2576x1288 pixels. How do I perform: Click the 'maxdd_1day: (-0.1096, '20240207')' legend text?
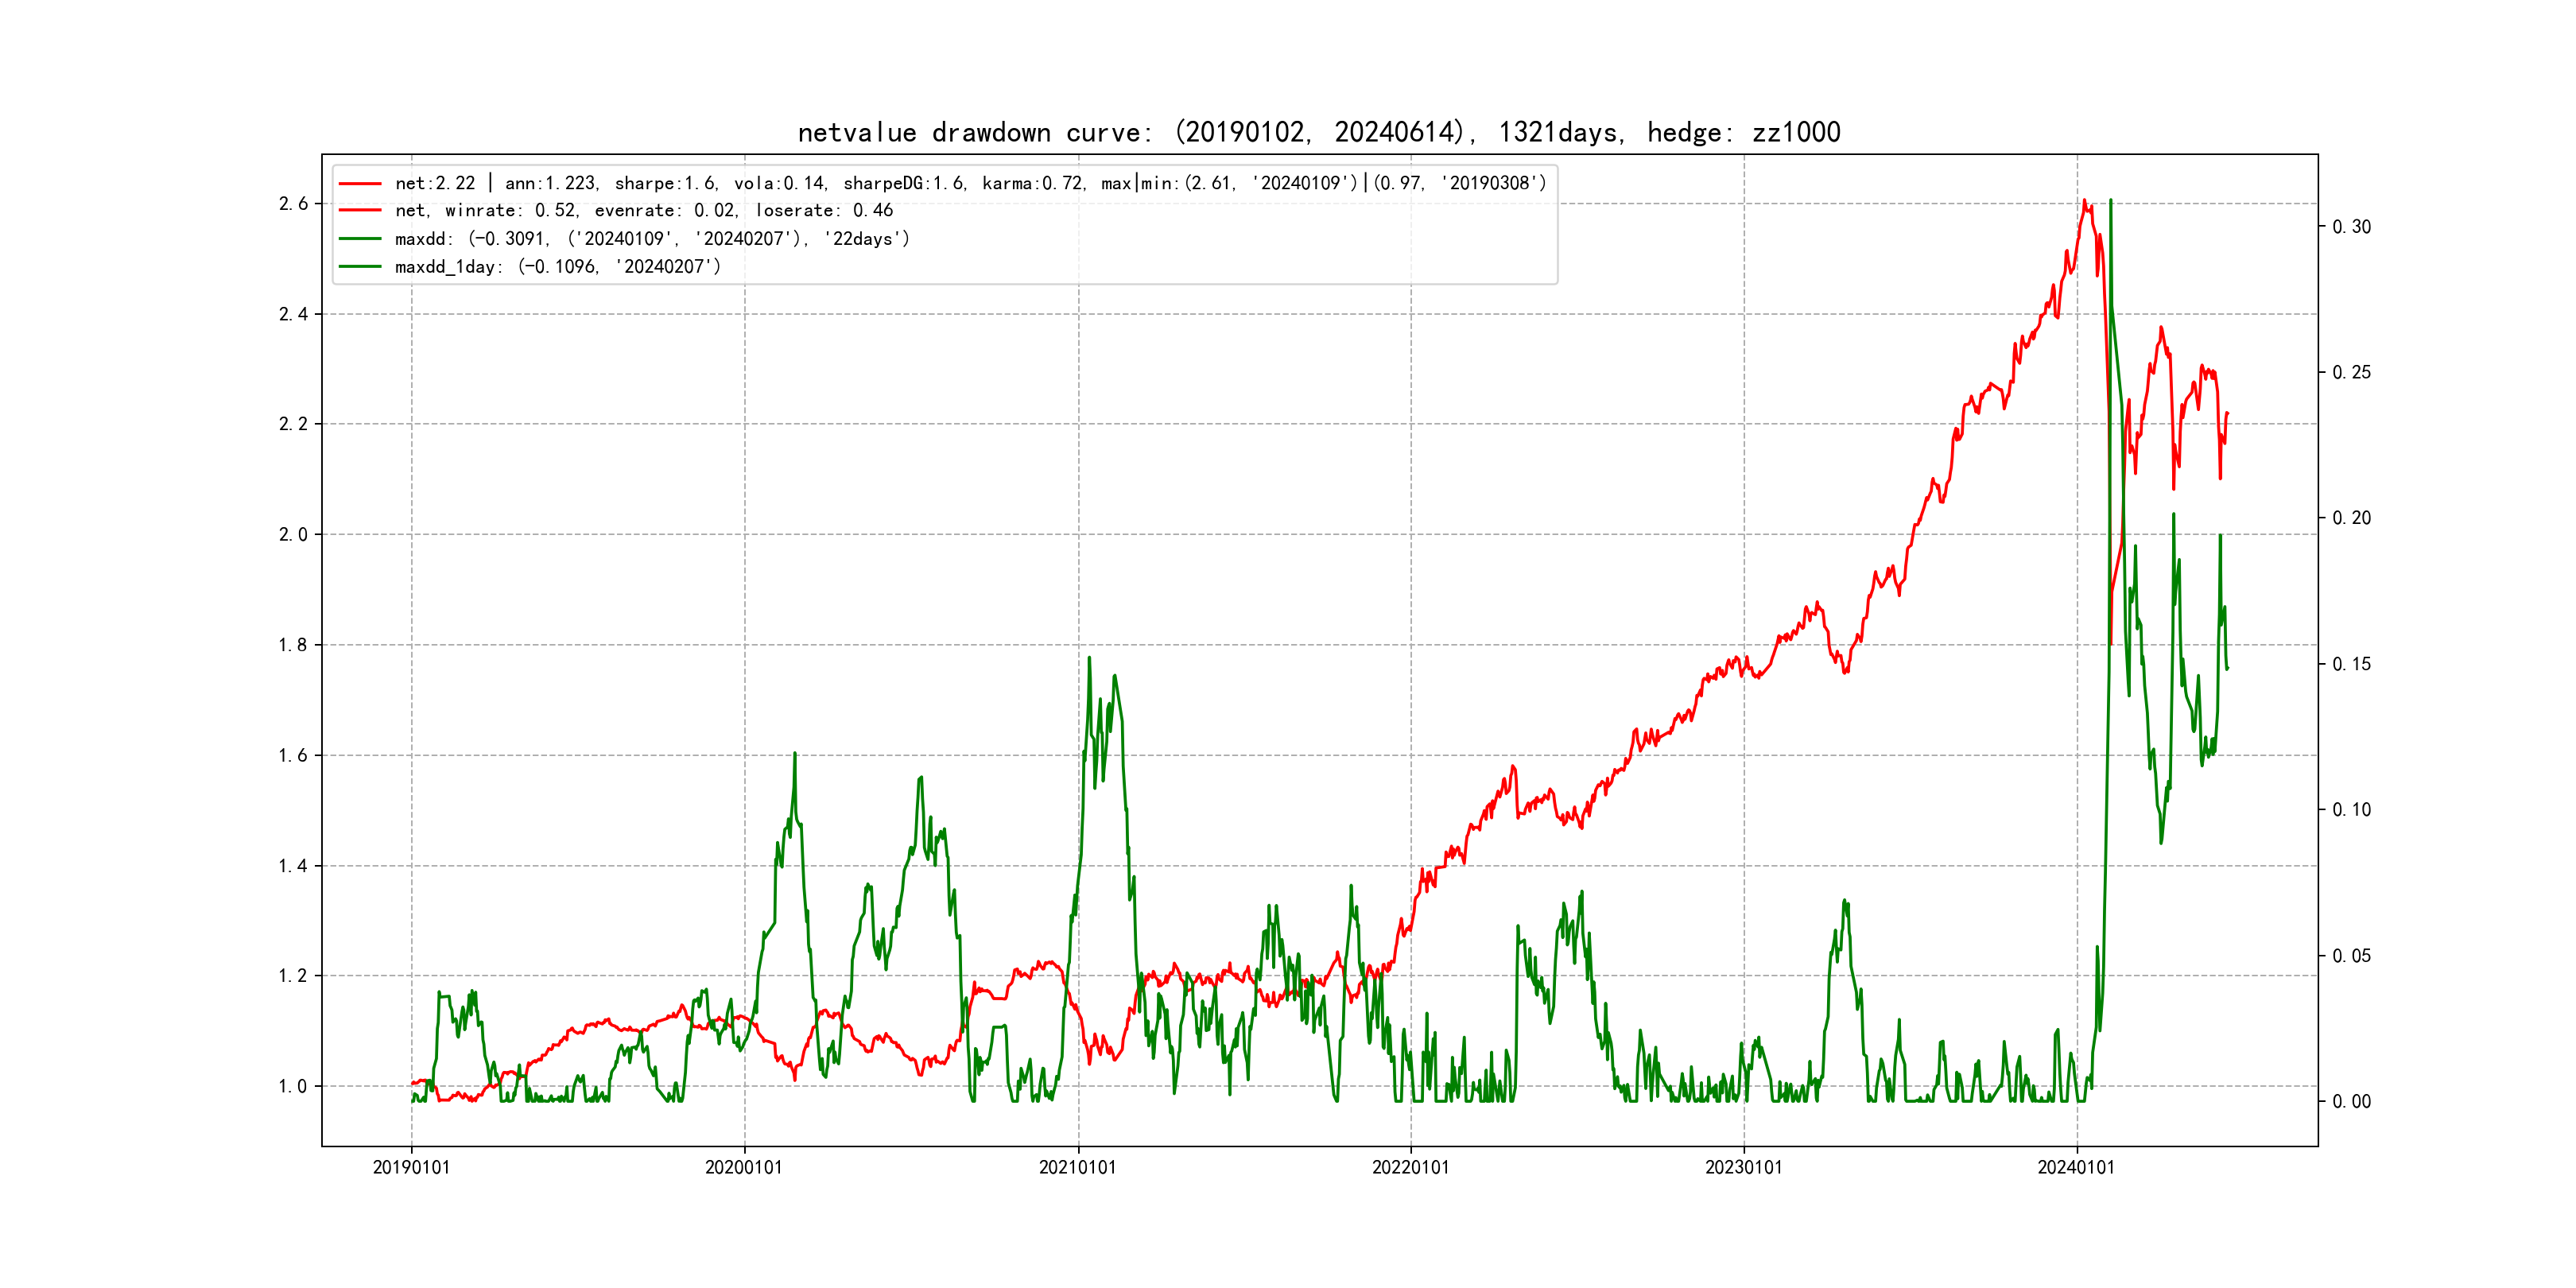pyautogui.click(x=557, y=266)
